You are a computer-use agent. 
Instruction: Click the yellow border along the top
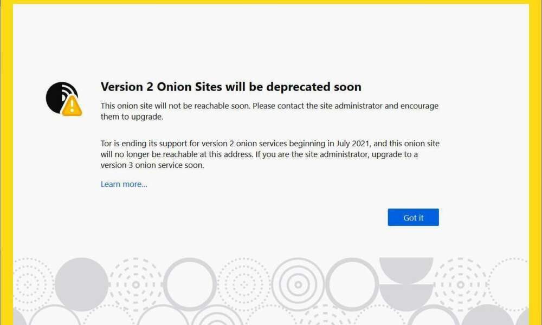(271, 2)
